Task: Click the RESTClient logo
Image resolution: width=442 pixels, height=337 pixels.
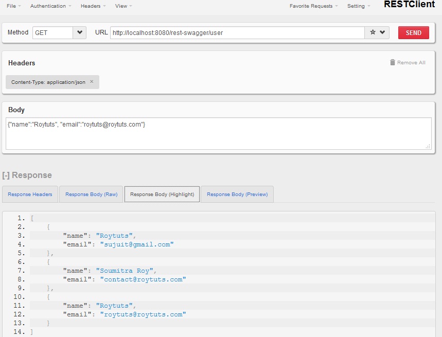Action: (x=409, y=5)
